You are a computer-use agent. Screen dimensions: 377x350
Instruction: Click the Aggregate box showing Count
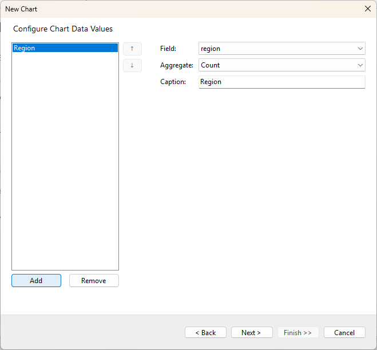(x=276, y=65)
